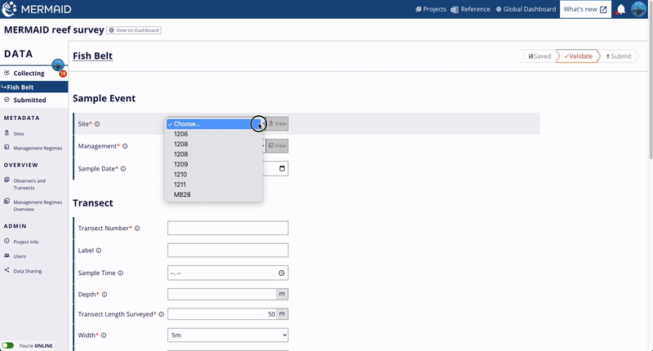Click the Transect Number input field
The width and height of the screenshot is (653, 351).
[228, 229]
